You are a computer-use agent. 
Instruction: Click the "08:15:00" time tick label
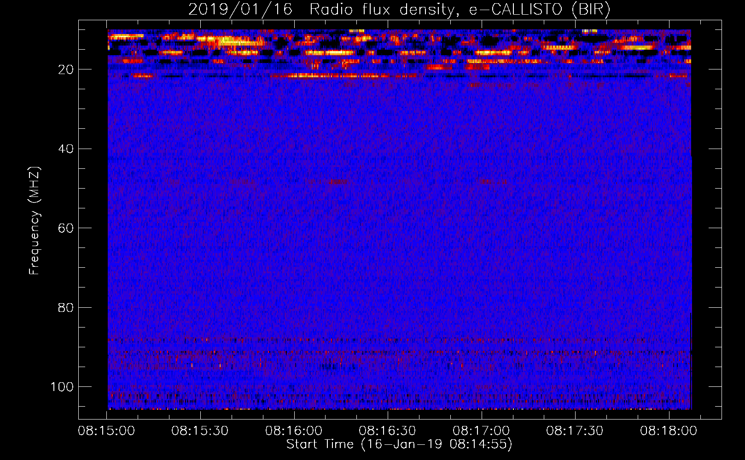coord(106,431)
